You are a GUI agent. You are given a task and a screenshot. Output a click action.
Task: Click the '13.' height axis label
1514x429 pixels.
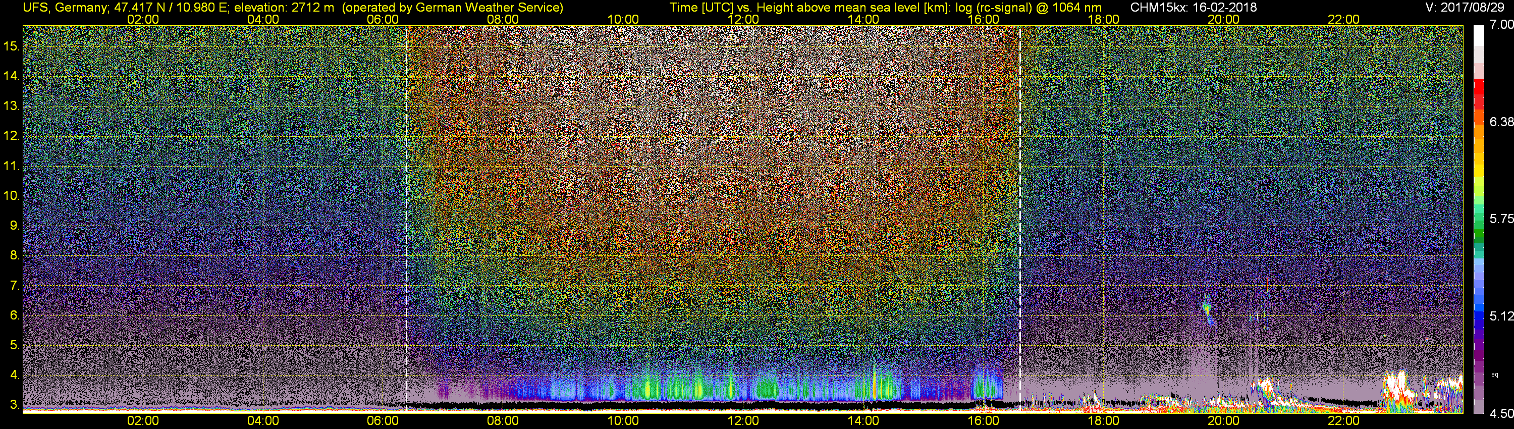tap(11, 106)
